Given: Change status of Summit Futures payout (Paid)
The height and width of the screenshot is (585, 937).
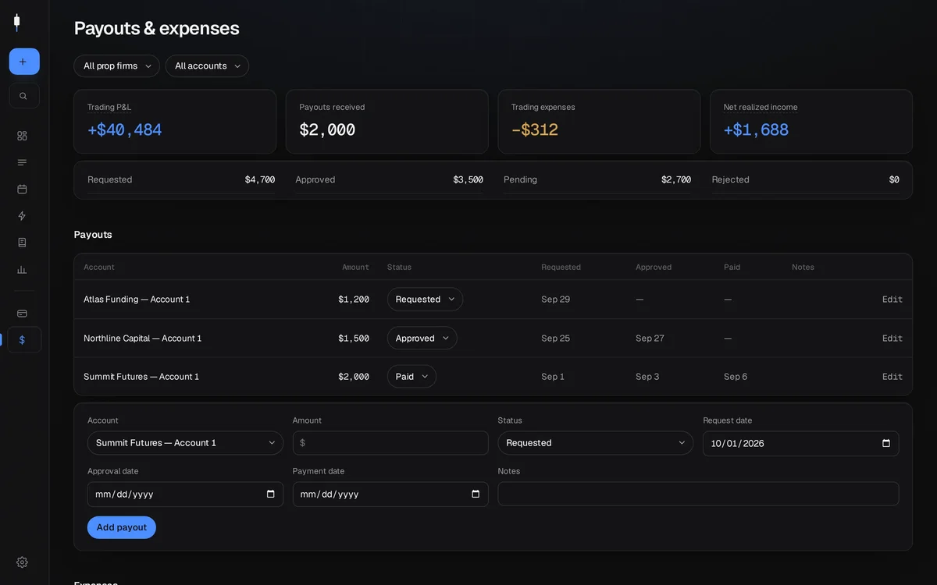Looking at the screenshot, I should pos(411,377).
